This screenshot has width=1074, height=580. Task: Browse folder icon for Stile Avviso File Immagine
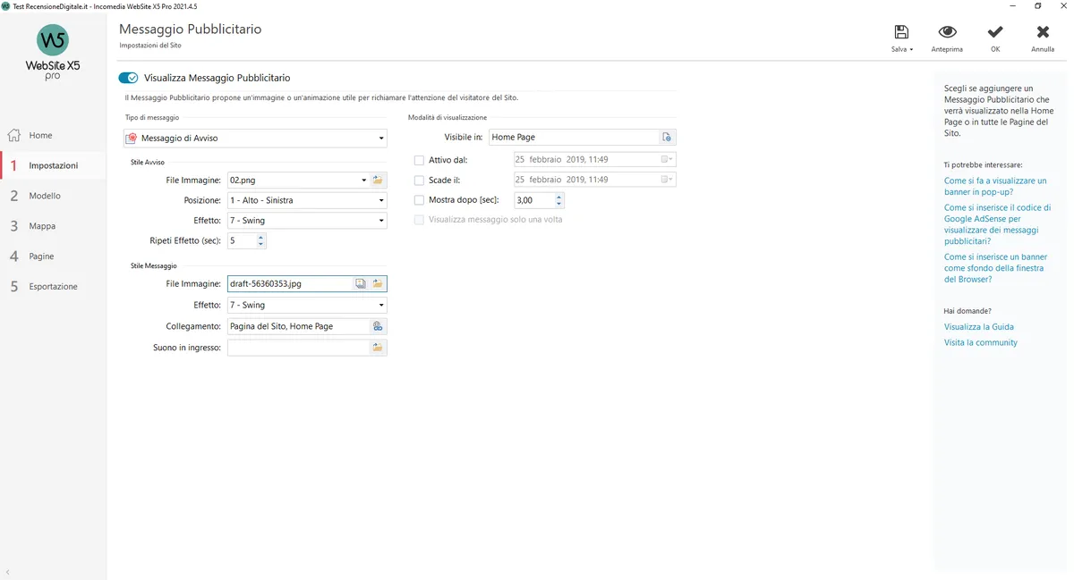click(378, 180)
